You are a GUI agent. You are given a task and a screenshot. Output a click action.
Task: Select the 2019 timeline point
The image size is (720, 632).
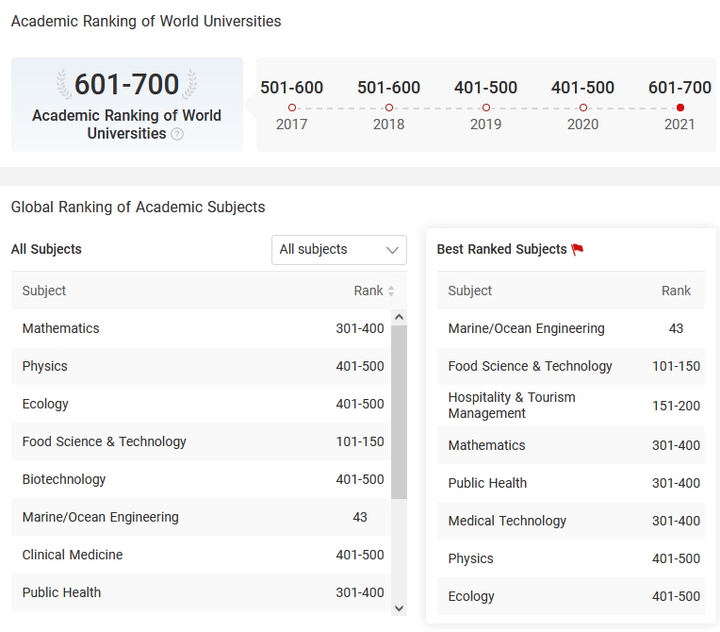coord(486,108)
